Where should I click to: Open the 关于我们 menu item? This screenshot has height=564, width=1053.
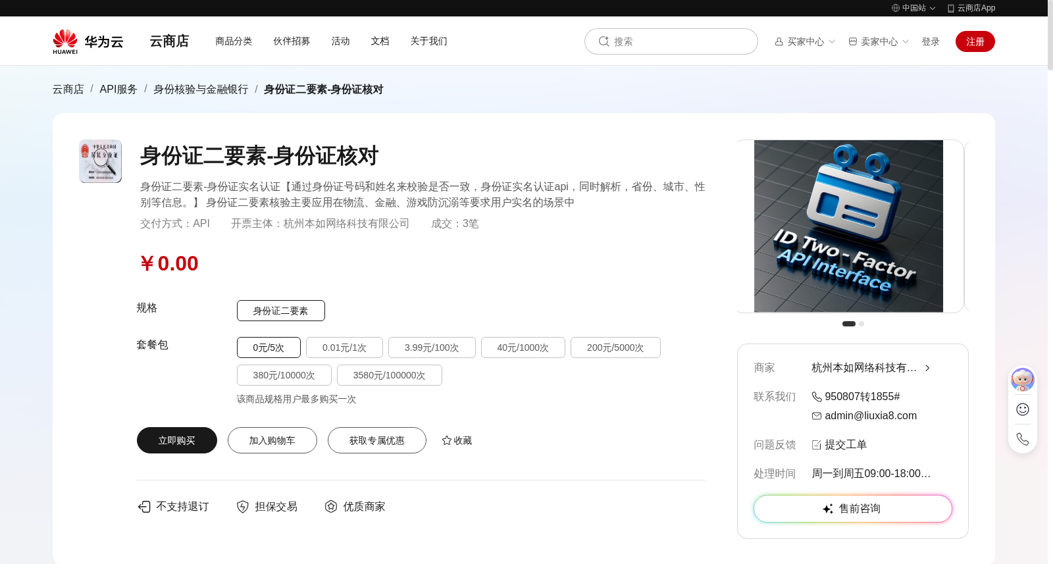point(428,41)
